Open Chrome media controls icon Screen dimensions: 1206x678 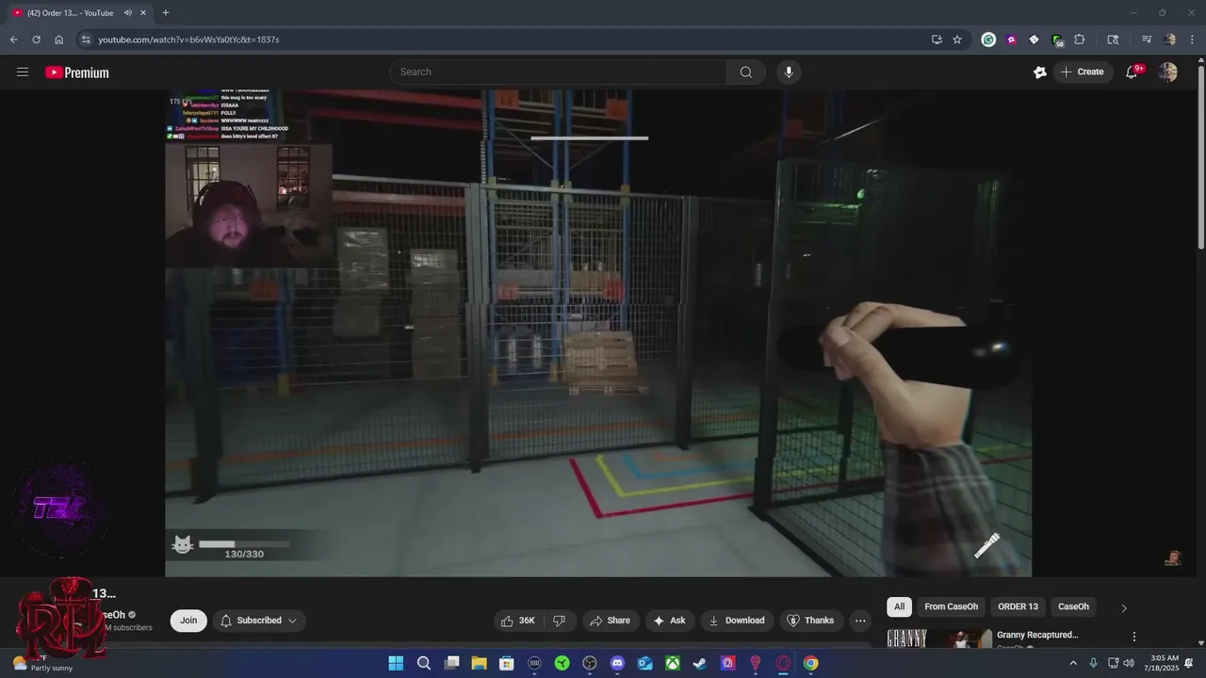[x=1147, y=40]
